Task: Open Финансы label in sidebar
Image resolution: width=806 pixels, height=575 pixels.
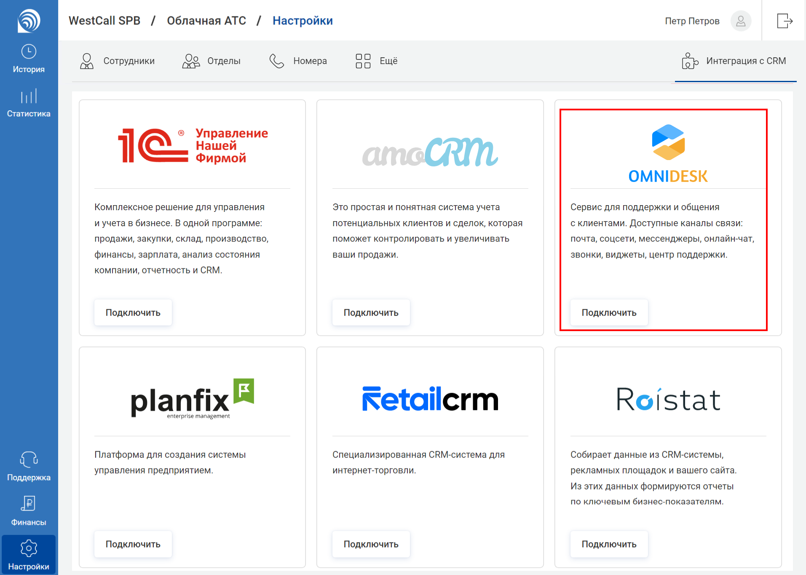Action: point(29,522)
